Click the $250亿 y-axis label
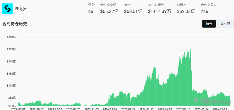Viewport: 234px width, 110px height. pos(11,49)
